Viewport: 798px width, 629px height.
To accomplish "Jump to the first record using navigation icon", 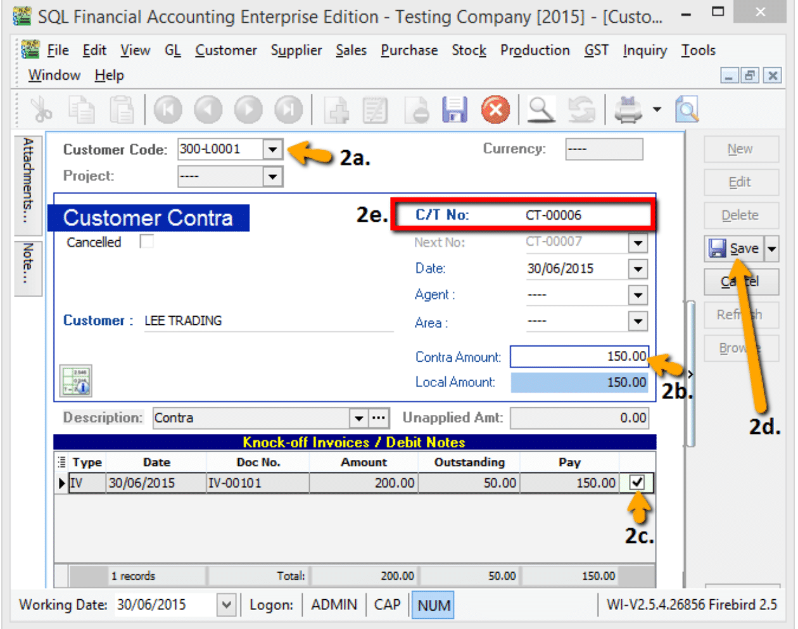I will tap(167, 109).
